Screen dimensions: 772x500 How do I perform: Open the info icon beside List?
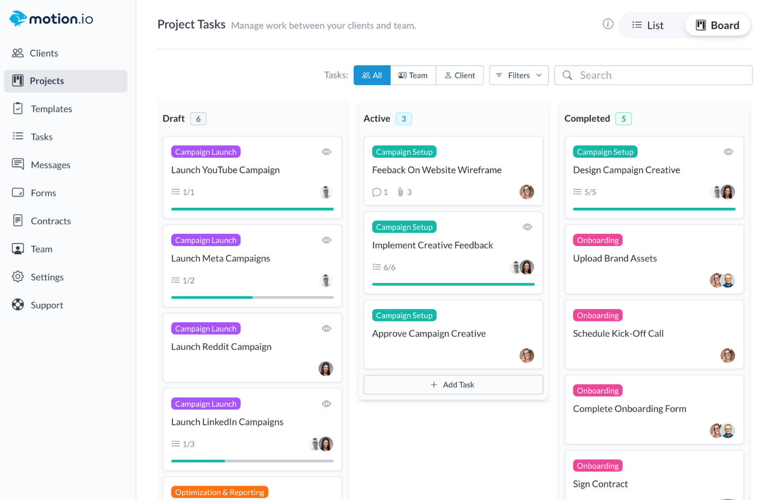[608, 24]
